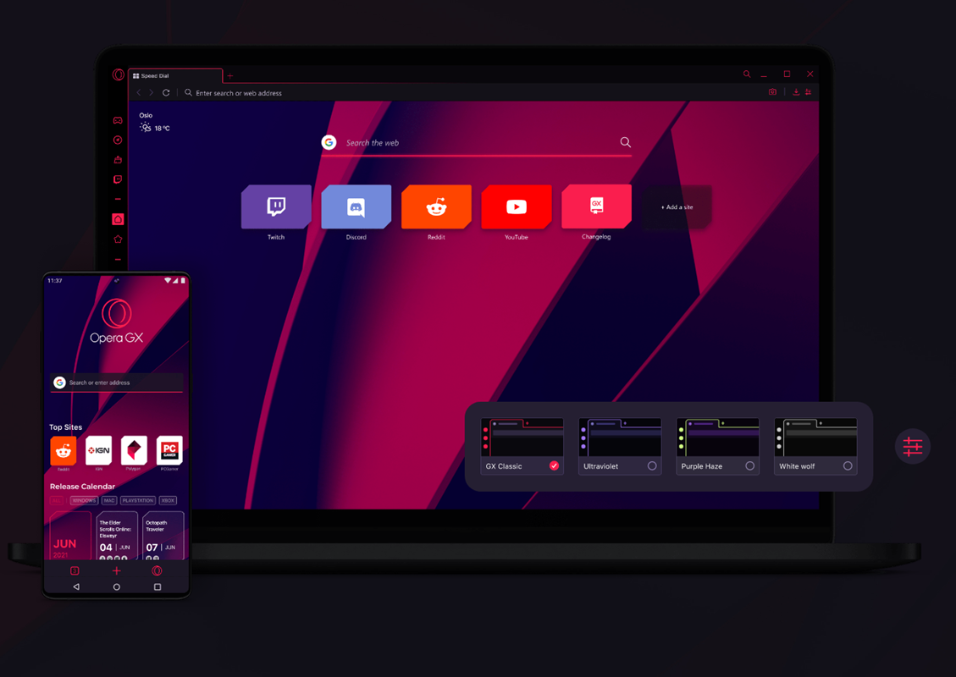Screen dimensions: 956x677
Task: Open the Discord speed dial tile
Action: pos(356,206)
